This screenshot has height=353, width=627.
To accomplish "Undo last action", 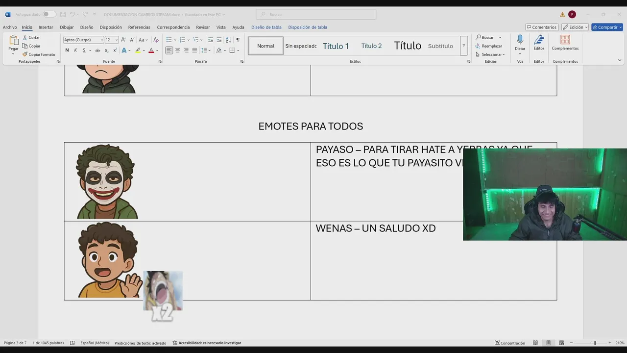I will coord(72,14).
